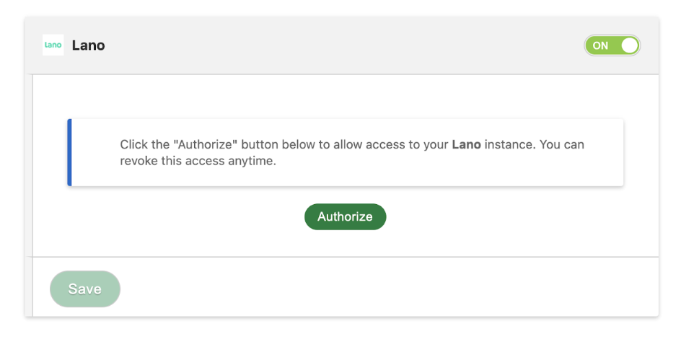The image size is (681, 352).
Task: Click the white knob of the ON switch
Action: click(x=629, y=45)
